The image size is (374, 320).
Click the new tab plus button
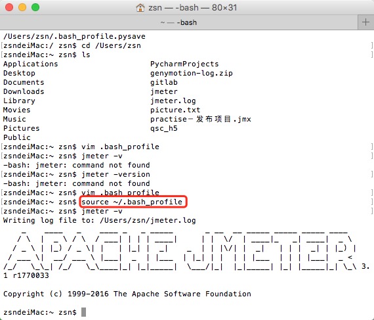point(365,22)
